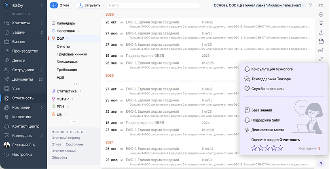Screen dimensions: 330x169
Task: Collapse the СФР section
Action: click(x=68, y=39)
